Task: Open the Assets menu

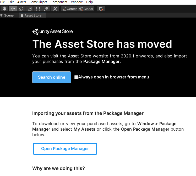Action: [21, 2]
